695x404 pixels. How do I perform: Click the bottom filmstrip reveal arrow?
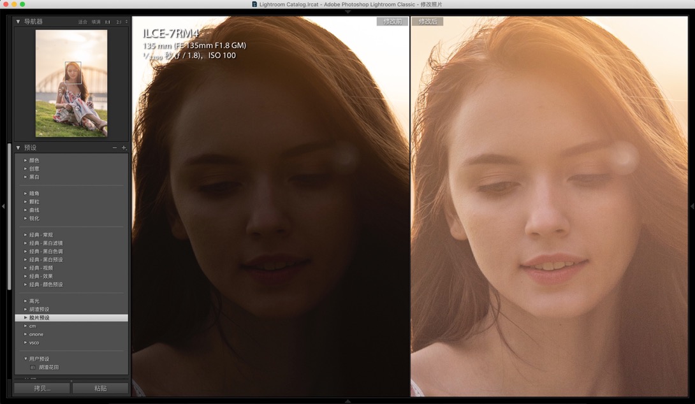(347, 401)
